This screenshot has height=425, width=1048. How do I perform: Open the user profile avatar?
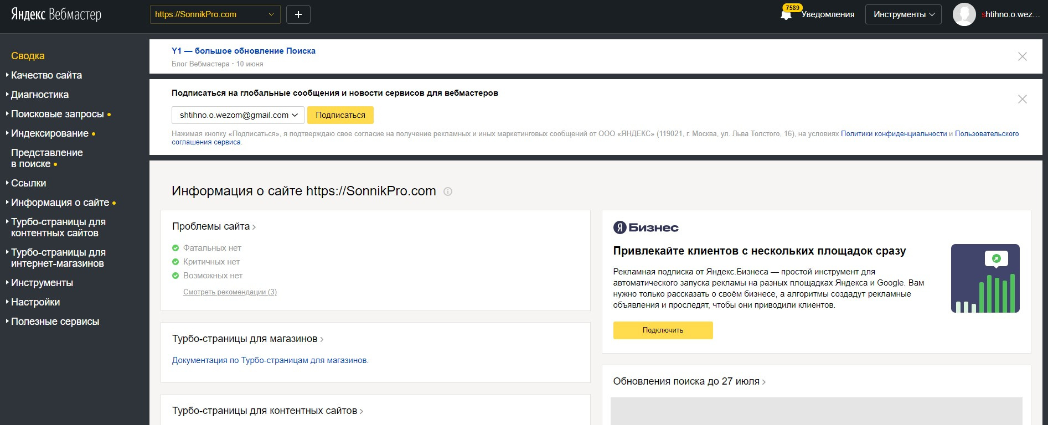[964, 14]
